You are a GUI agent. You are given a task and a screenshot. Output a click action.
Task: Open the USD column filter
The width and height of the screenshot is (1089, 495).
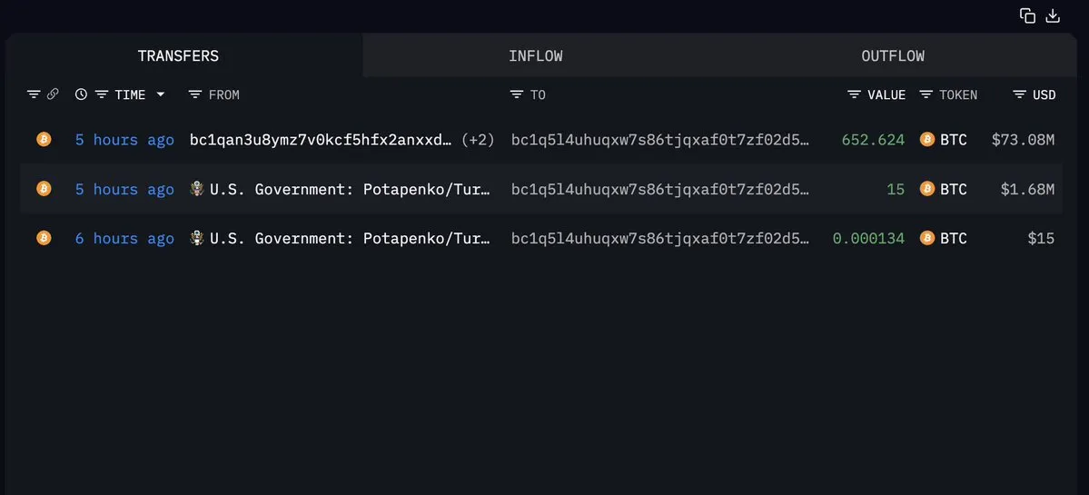[1020, 94]
